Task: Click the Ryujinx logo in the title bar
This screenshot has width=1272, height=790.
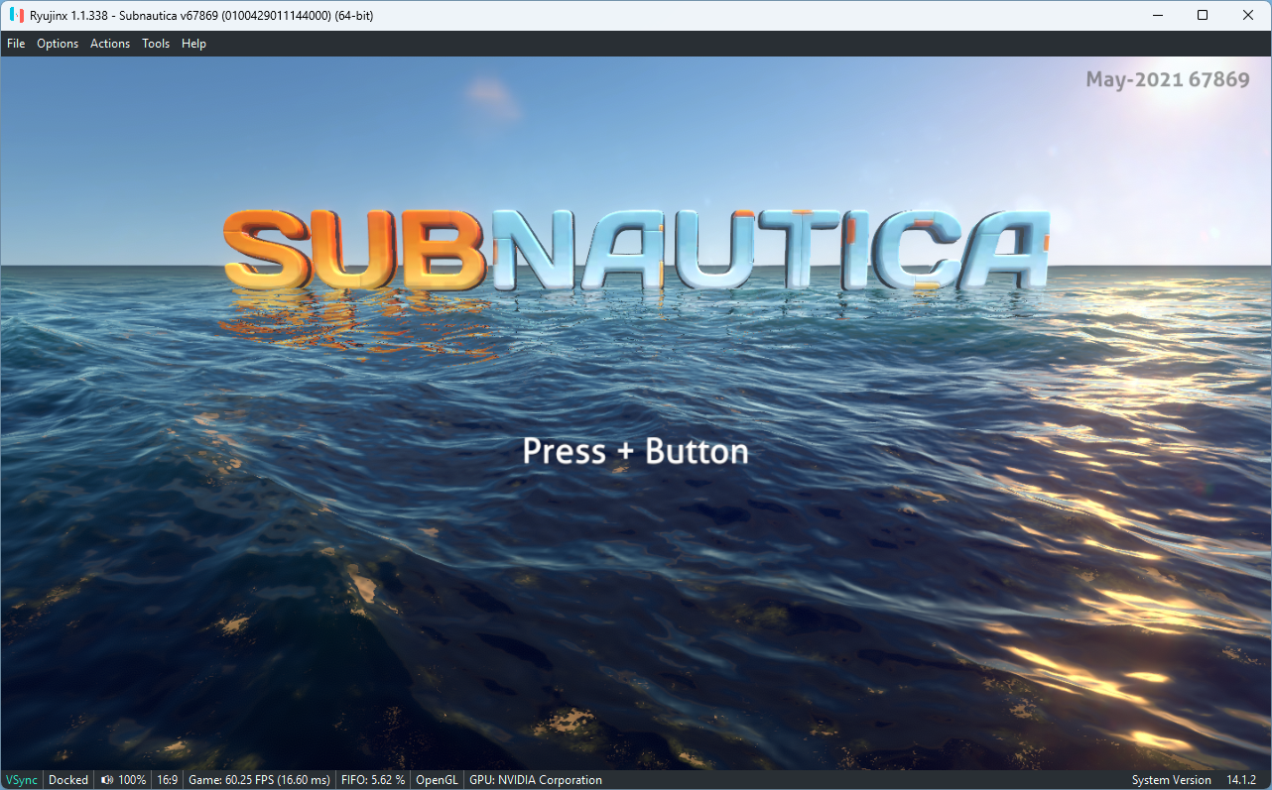Action: [14, 14]
